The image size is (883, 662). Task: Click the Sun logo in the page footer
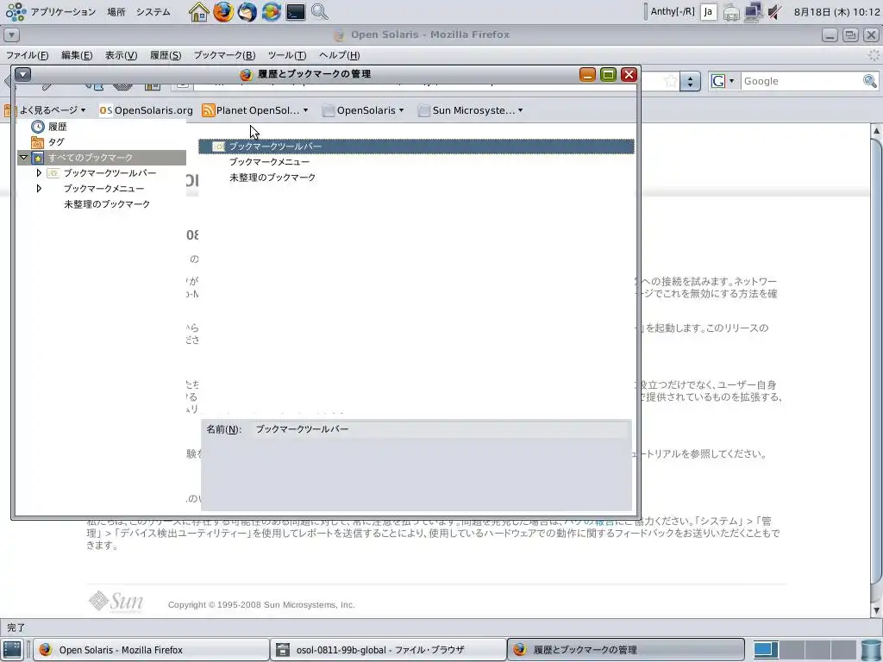point(116,601)
